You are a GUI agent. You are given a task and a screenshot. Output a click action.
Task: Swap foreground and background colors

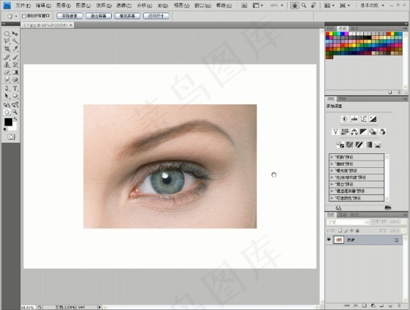[x=16, y=119]
